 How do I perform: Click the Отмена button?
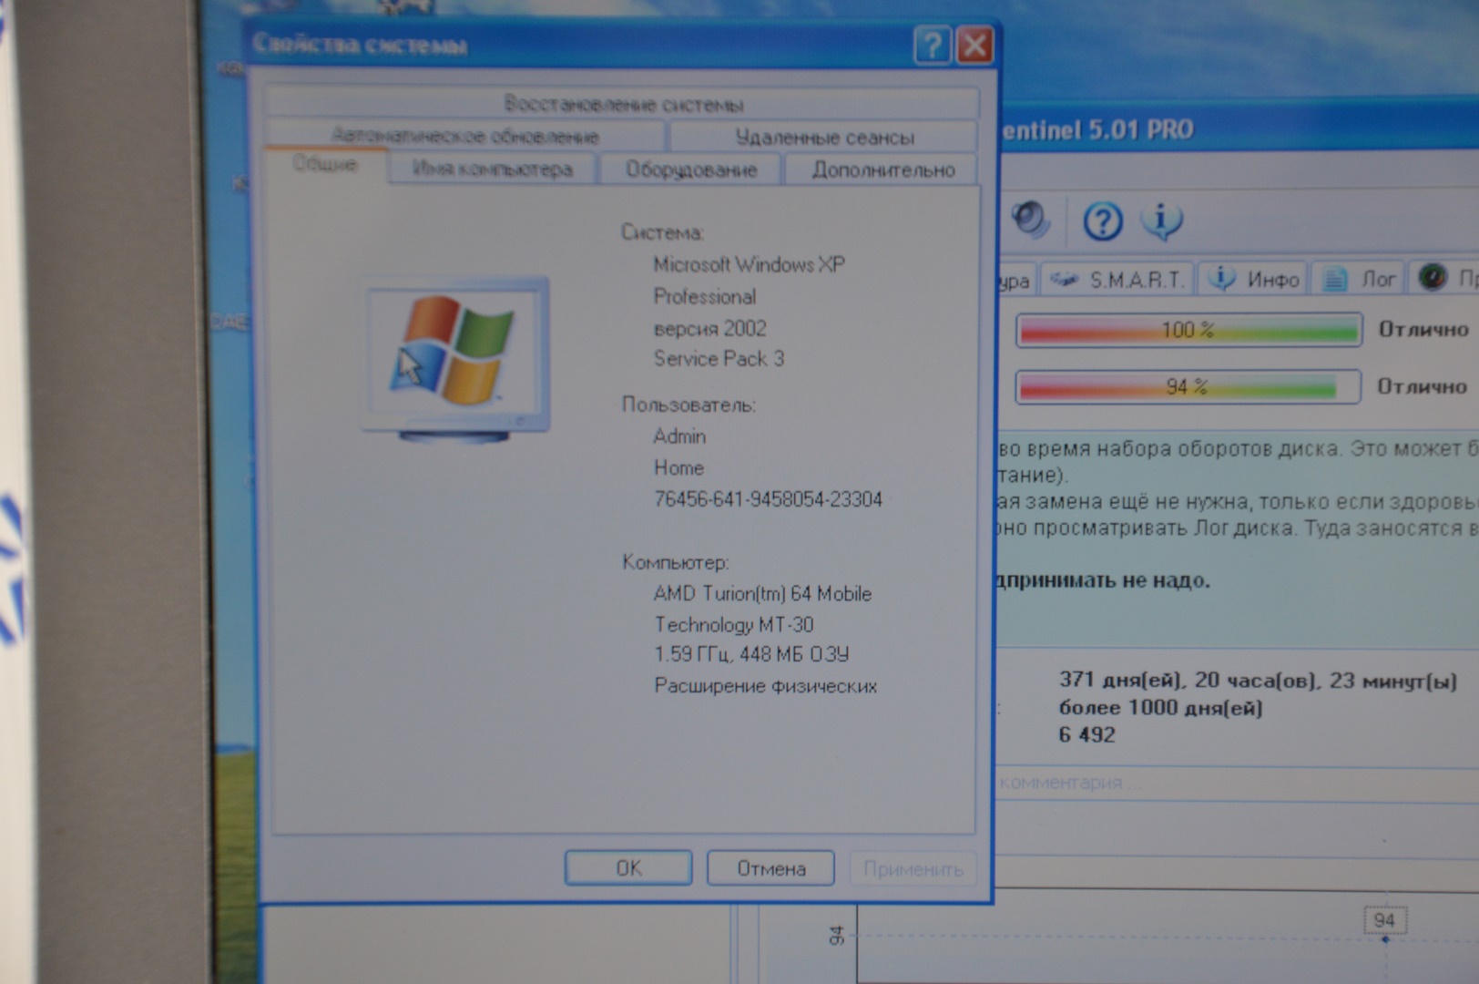770,868
